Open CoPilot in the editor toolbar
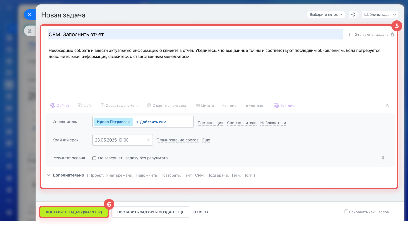 point(60,106)
